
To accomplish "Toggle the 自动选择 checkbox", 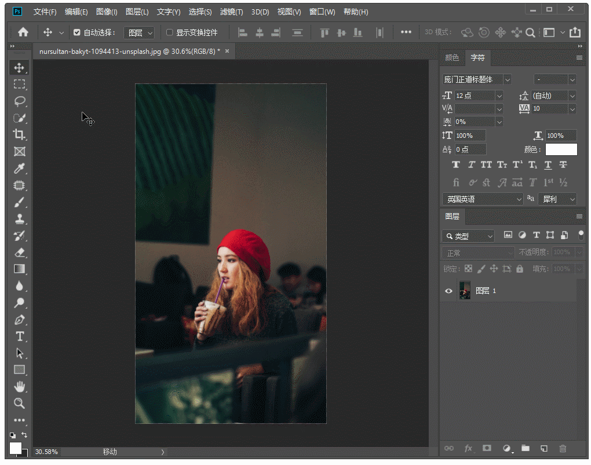I will point(77,32).
